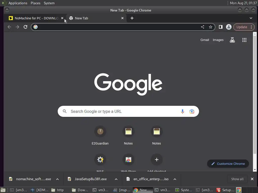Open the MAS gear shortcut
The width and height of the screenshot is (258, 193).
point(100,160)
